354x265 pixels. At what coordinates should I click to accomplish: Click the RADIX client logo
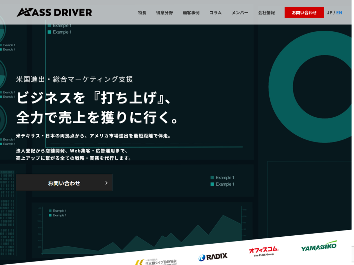[213, 257]
